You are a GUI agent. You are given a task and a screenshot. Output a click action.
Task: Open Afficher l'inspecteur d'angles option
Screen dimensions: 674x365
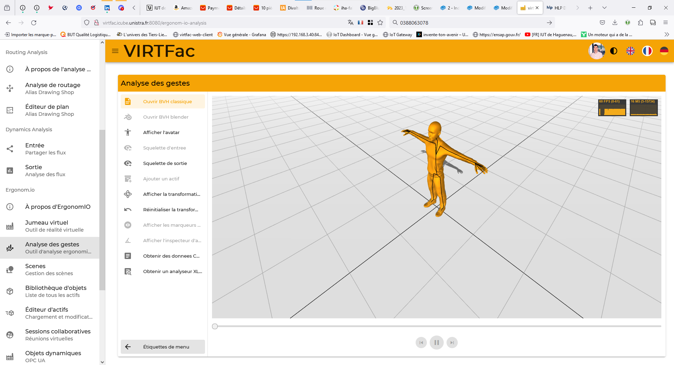163,240
